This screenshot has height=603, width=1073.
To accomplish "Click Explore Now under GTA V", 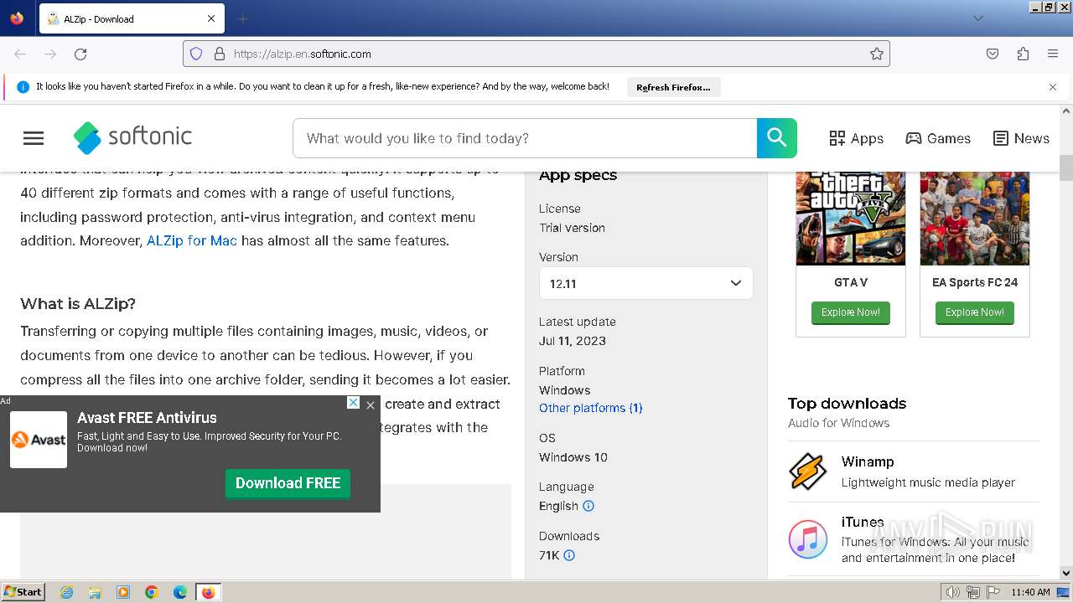I will click(850, 312).
